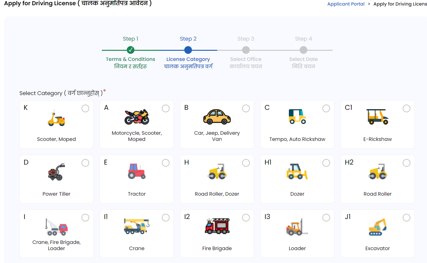The width and height of the screenshot is (427, 263).
Task: Click the red tractor icon in category E
Action: 136,172
